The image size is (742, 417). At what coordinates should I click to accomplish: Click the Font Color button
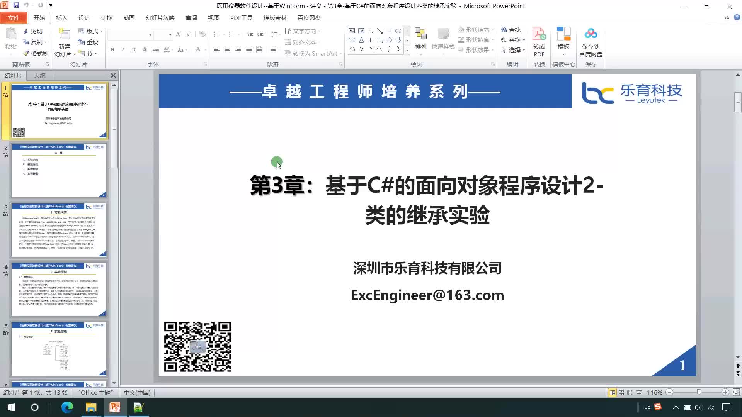pyautogui.click(x=198, y=49)
